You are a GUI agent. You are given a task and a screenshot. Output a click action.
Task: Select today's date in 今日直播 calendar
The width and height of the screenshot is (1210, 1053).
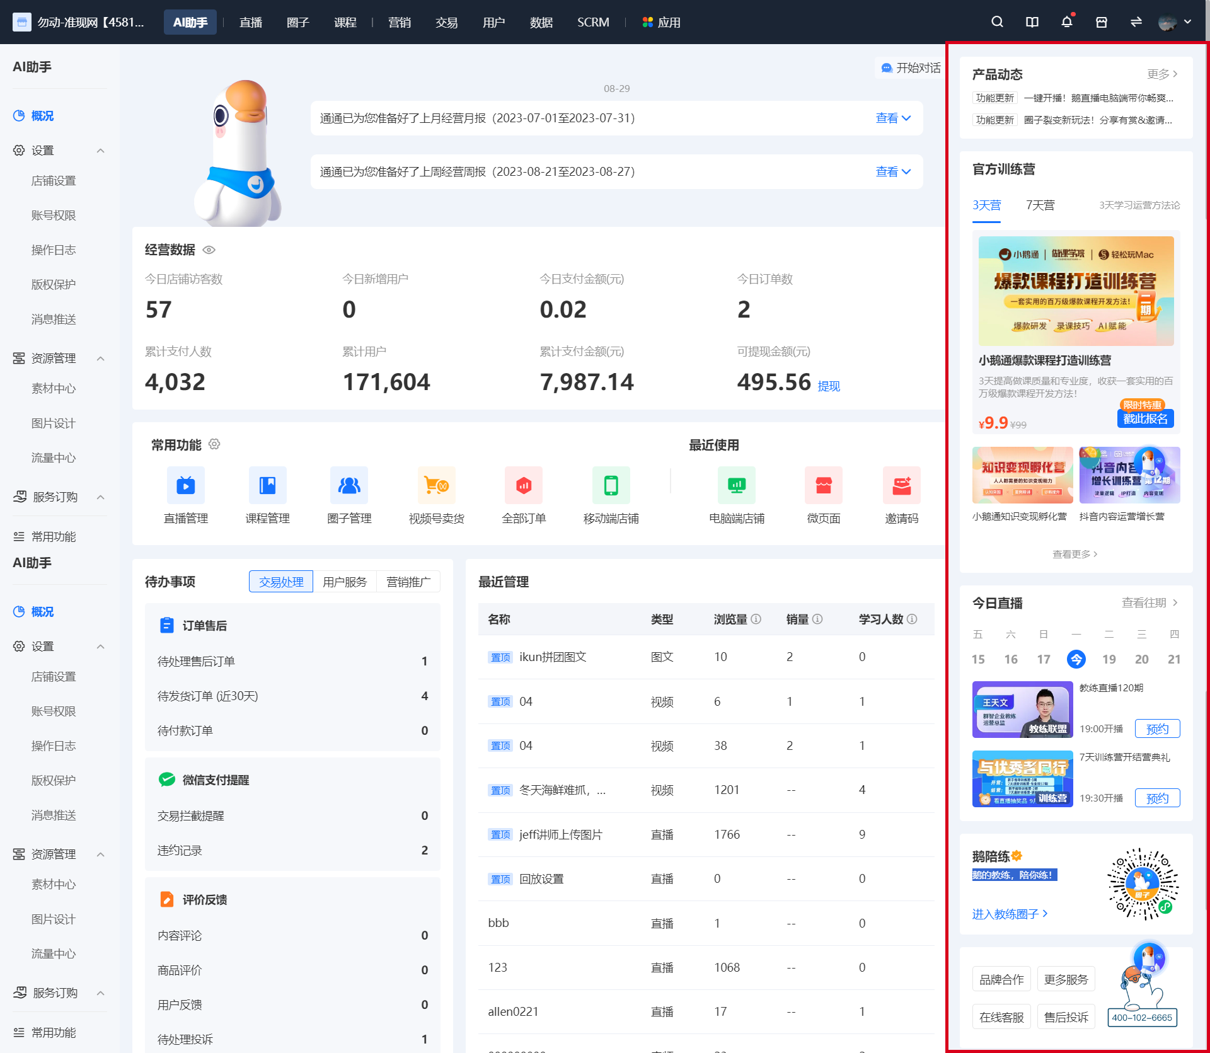(1076, 659)
